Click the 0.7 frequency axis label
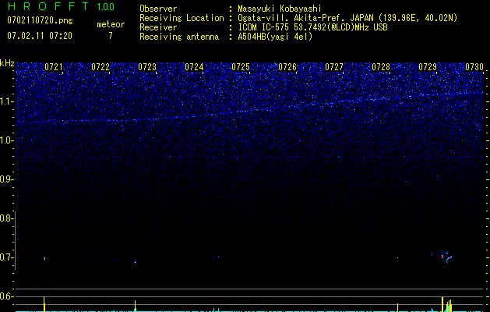This screenshot has width=490, height=312. pyautogui.click(x=6, y=257)
